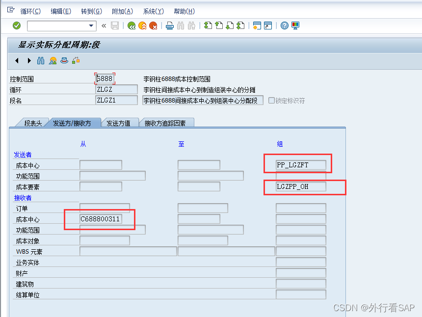Click the red hat icon in the application toolbar
The height and width of the screenshot is (317, 422).
point(64,60)
